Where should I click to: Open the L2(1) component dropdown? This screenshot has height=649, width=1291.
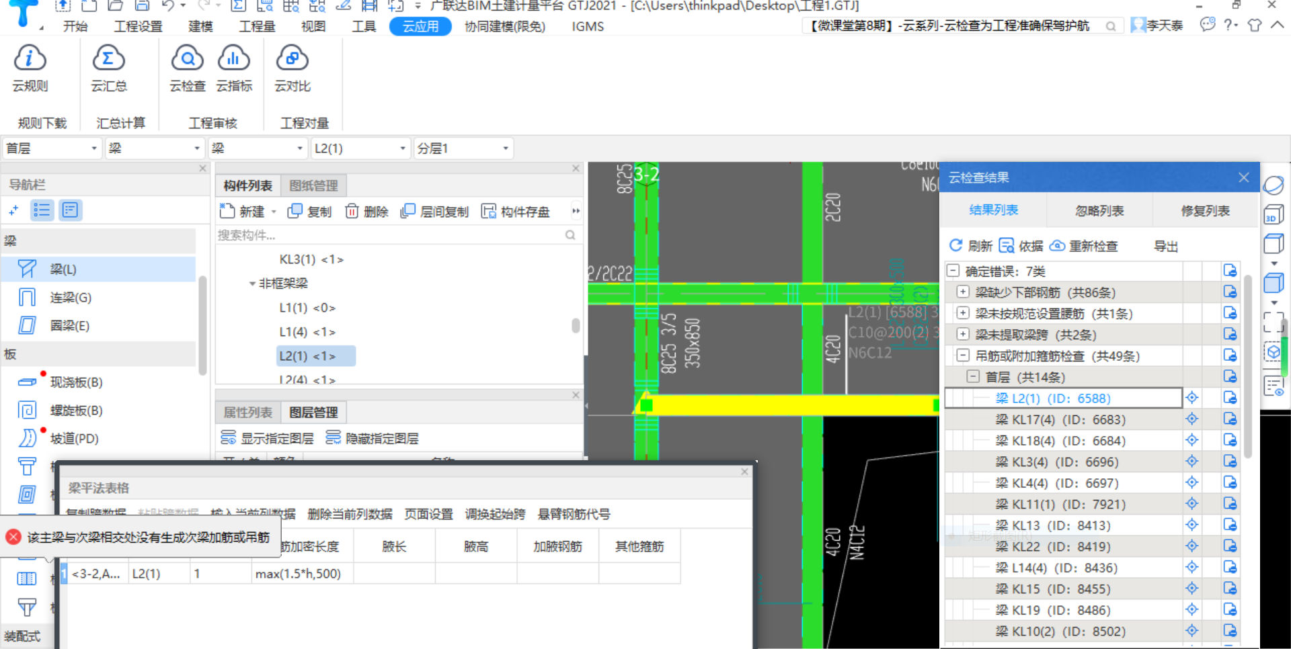360,148
